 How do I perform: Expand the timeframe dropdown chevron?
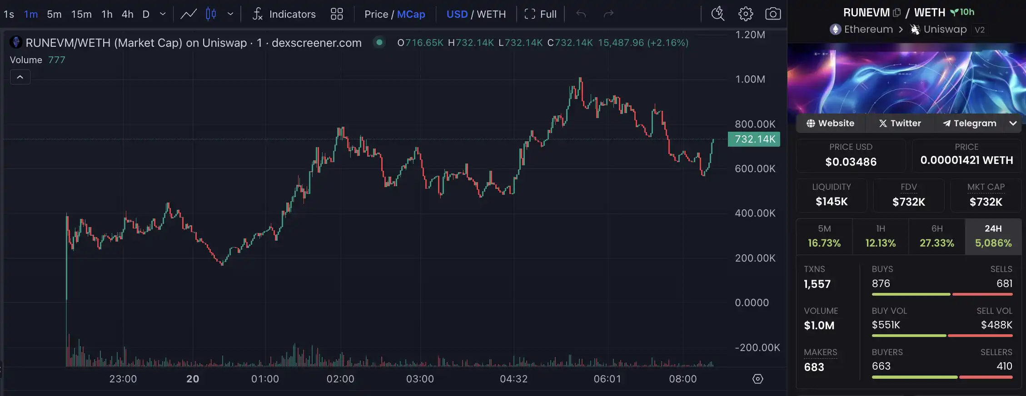tap(163, 14)
